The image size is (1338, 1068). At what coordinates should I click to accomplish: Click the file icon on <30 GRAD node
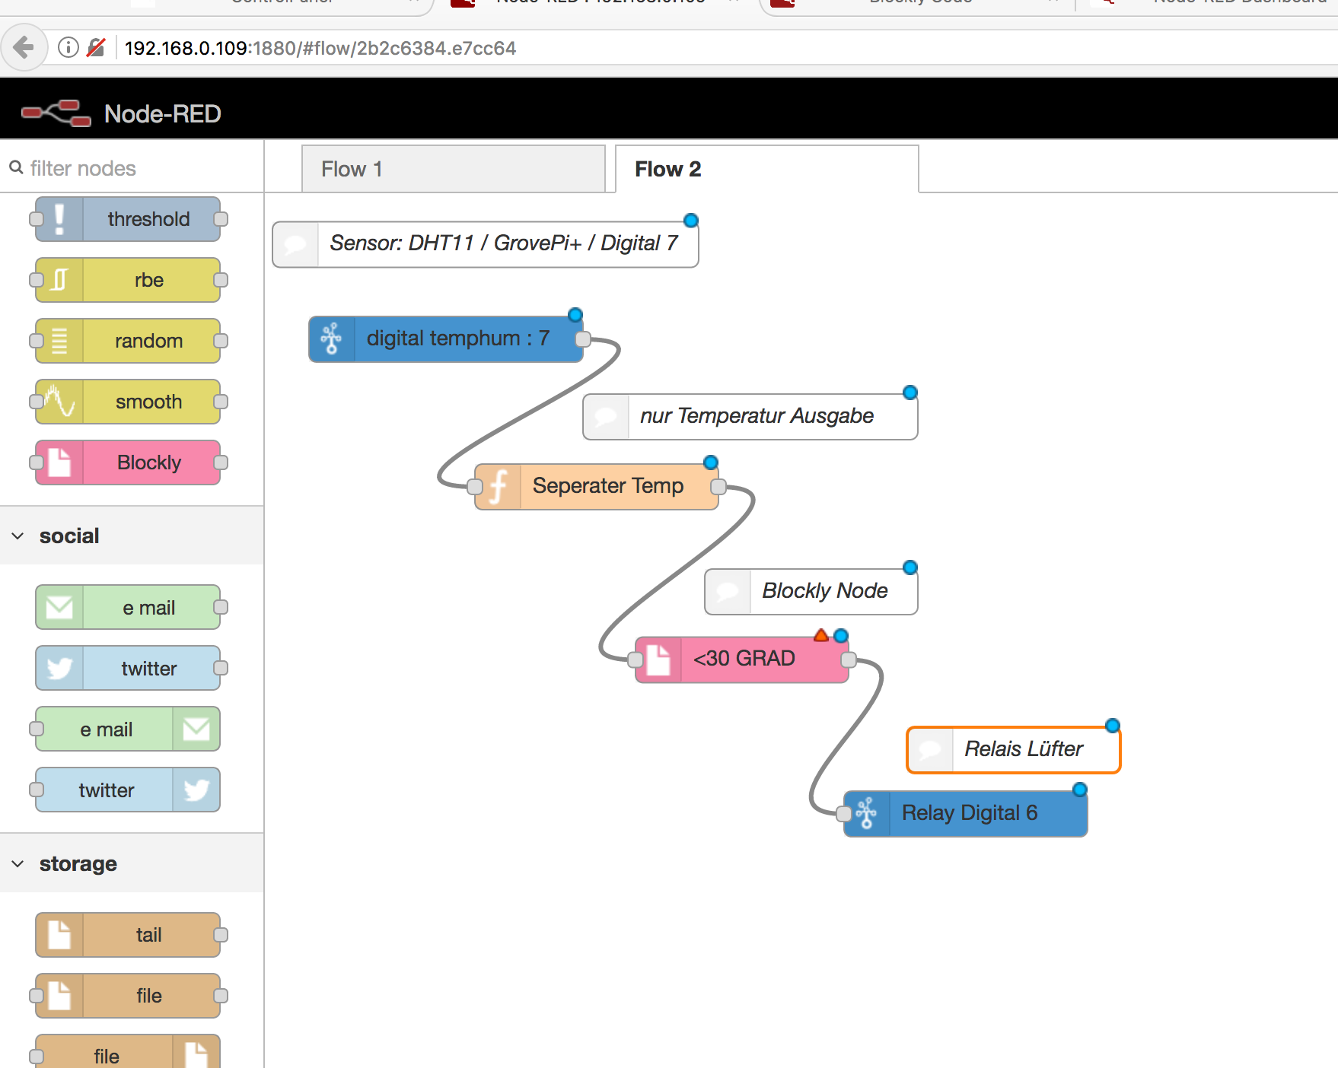[658, 660]
